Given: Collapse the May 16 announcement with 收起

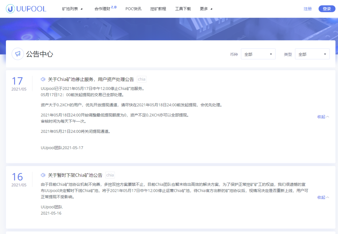Looking at the screenshot, I should tap(322, 197).
